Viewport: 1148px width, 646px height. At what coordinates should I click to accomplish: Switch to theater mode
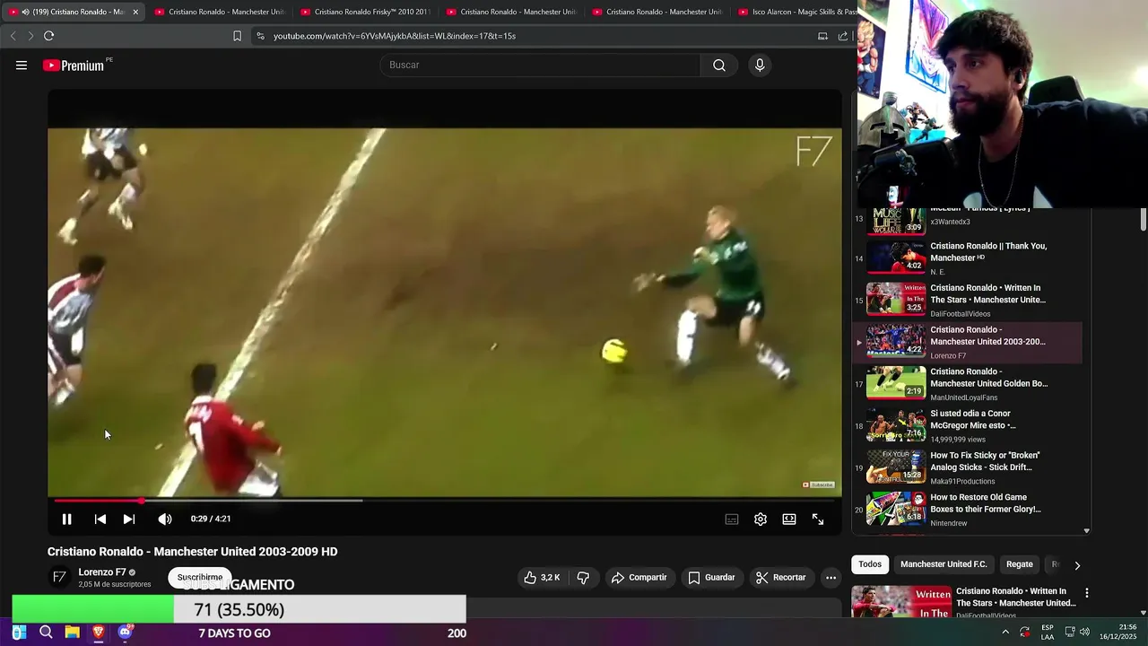789,519
